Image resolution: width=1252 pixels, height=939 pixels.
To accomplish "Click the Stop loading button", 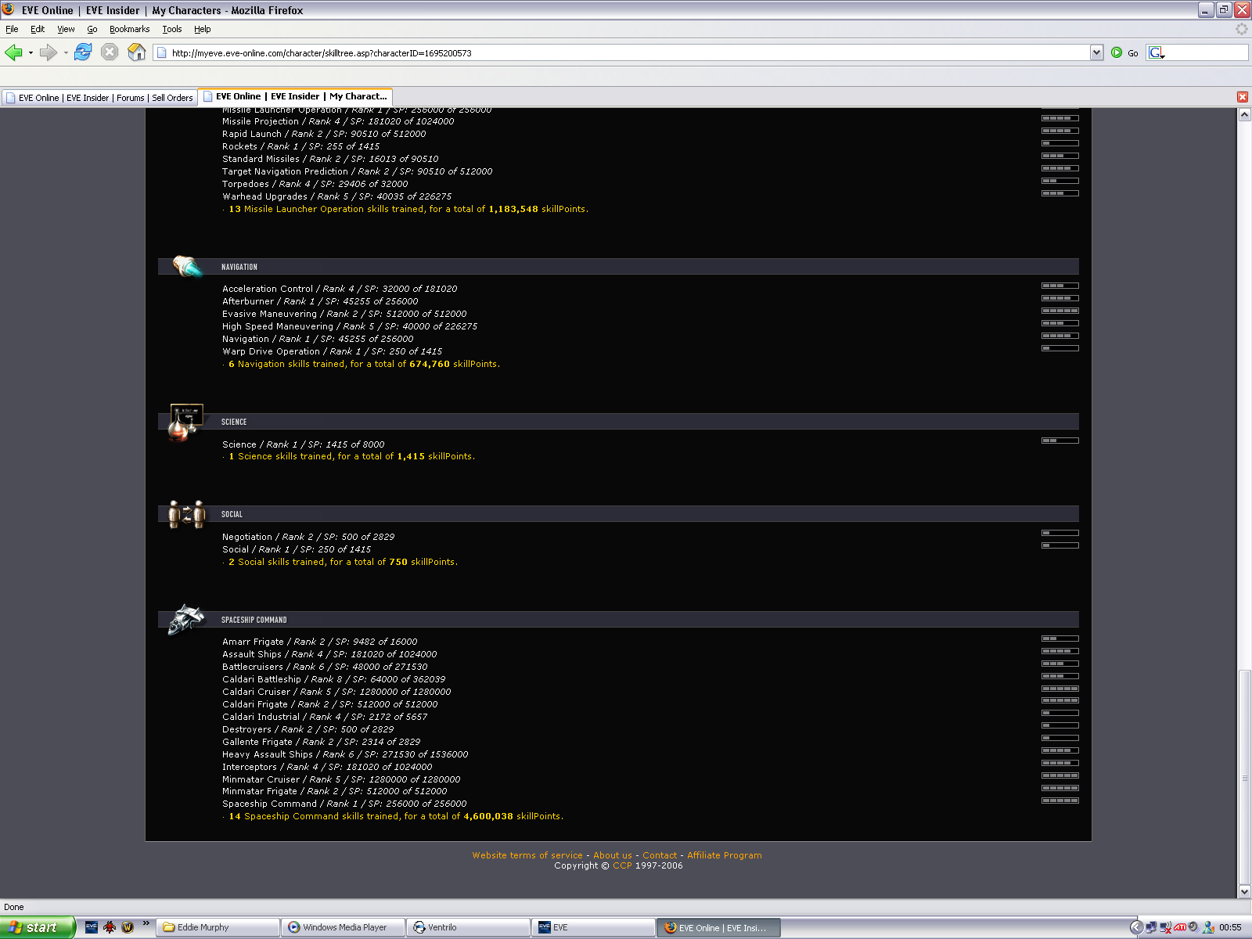I will (x=110, y=52).
